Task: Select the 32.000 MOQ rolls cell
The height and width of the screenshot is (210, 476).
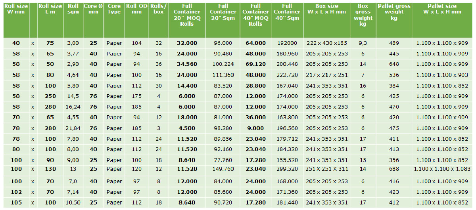Action: (186, 43)
